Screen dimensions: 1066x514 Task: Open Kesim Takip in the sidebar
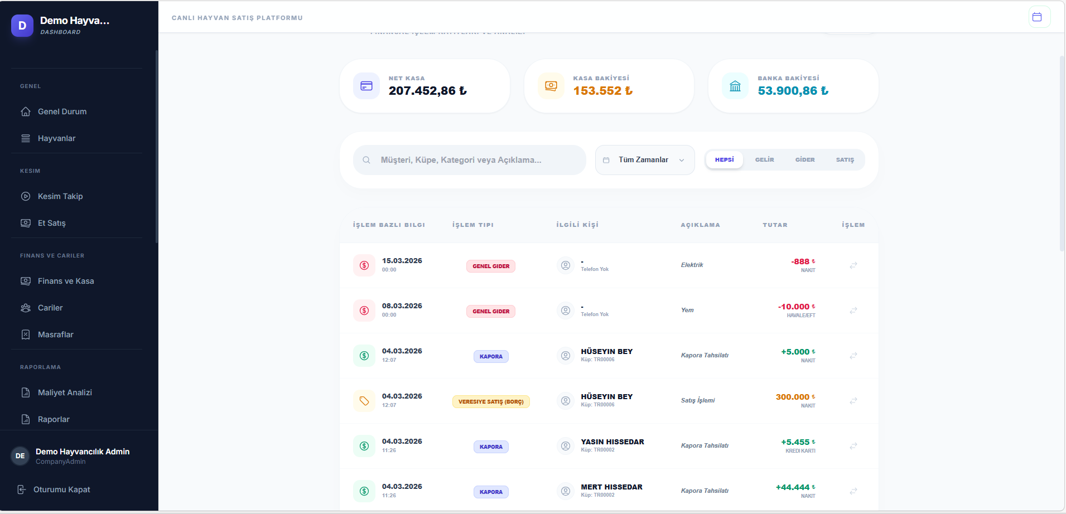click(60, 196)
